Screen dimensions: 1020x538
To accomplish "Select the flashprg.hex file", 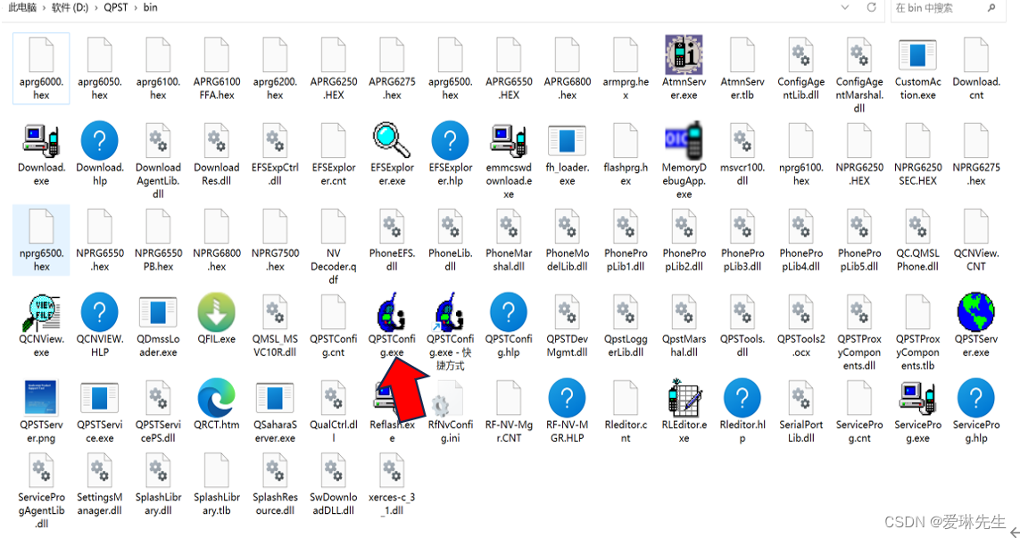I will click(x=626, y=140).
